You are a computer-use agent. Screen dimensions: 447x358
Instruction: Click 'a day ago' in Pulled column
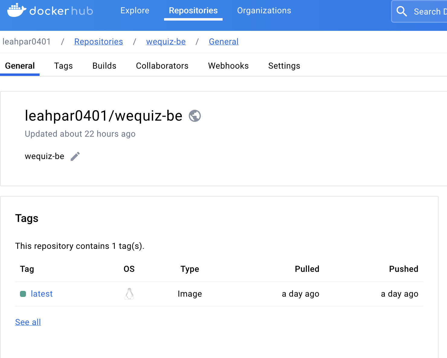pyautogui.click(x=301, y=294)
